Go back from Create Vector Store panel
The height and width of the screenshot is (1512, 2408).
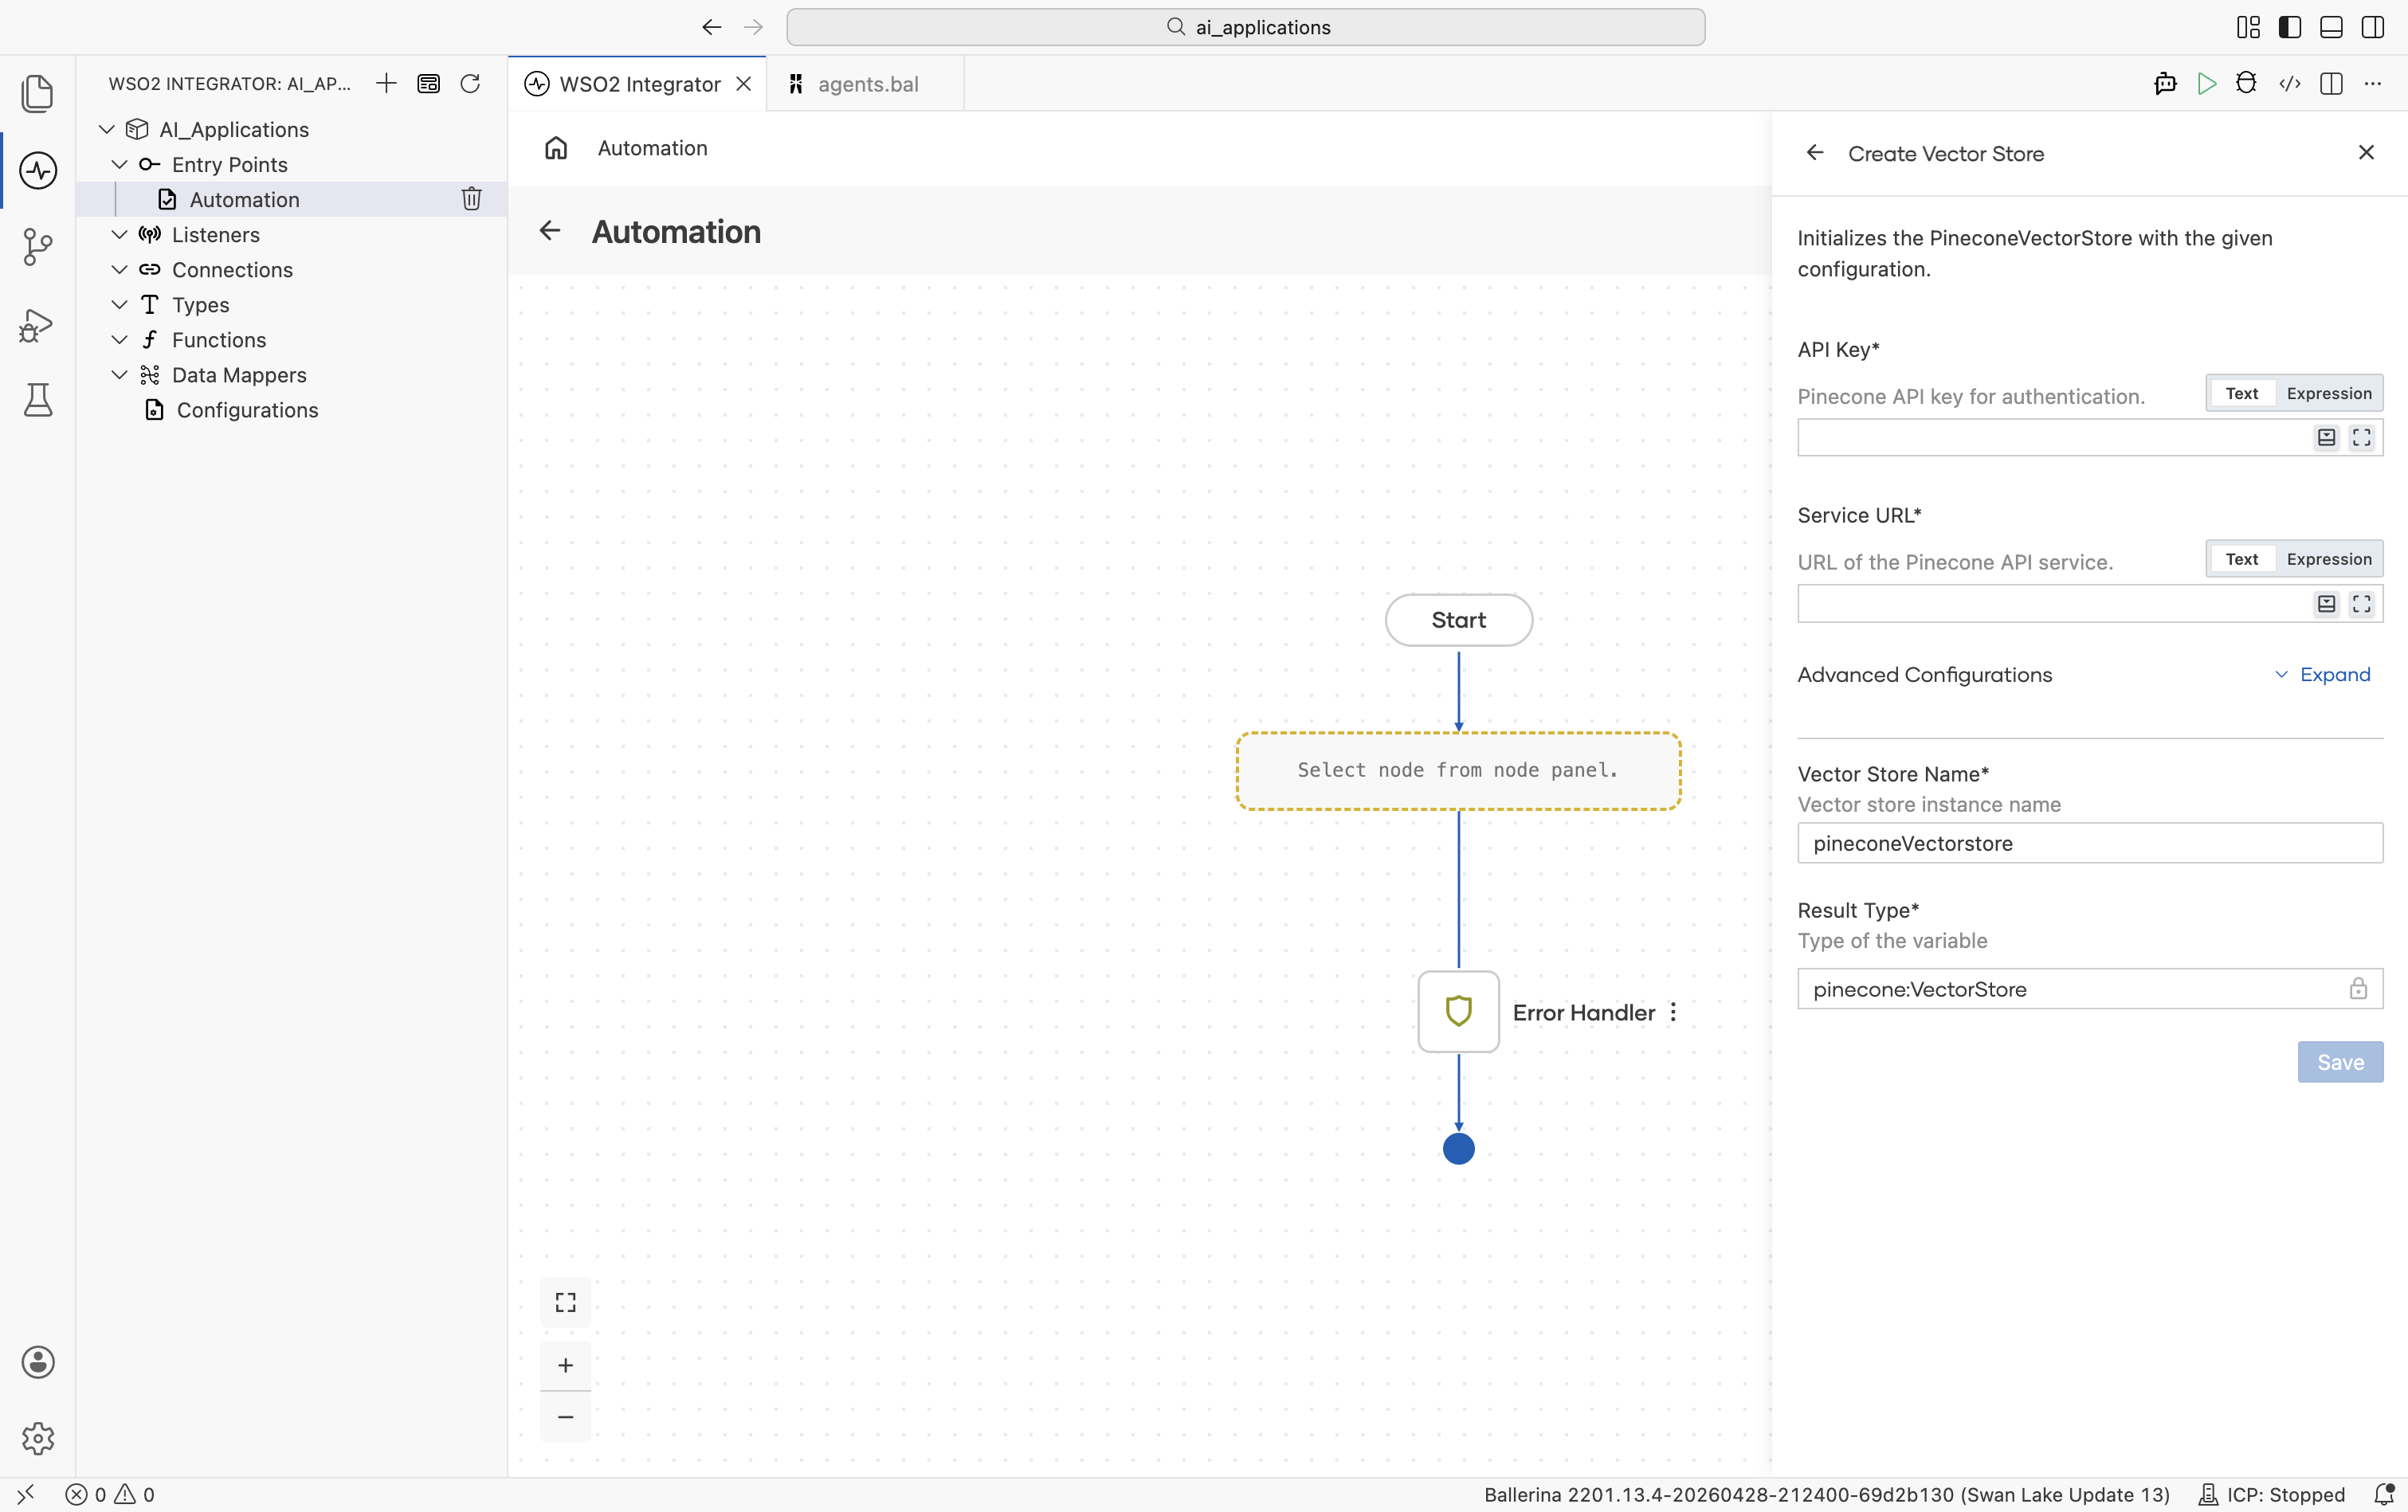point(1815,153)
